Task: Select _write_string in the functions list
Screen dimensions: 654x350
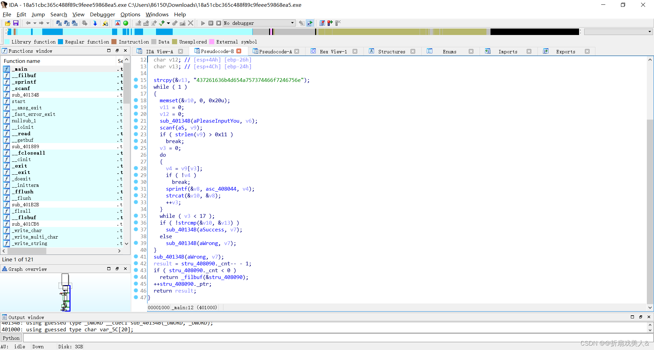Action: (x=62, y=243)
